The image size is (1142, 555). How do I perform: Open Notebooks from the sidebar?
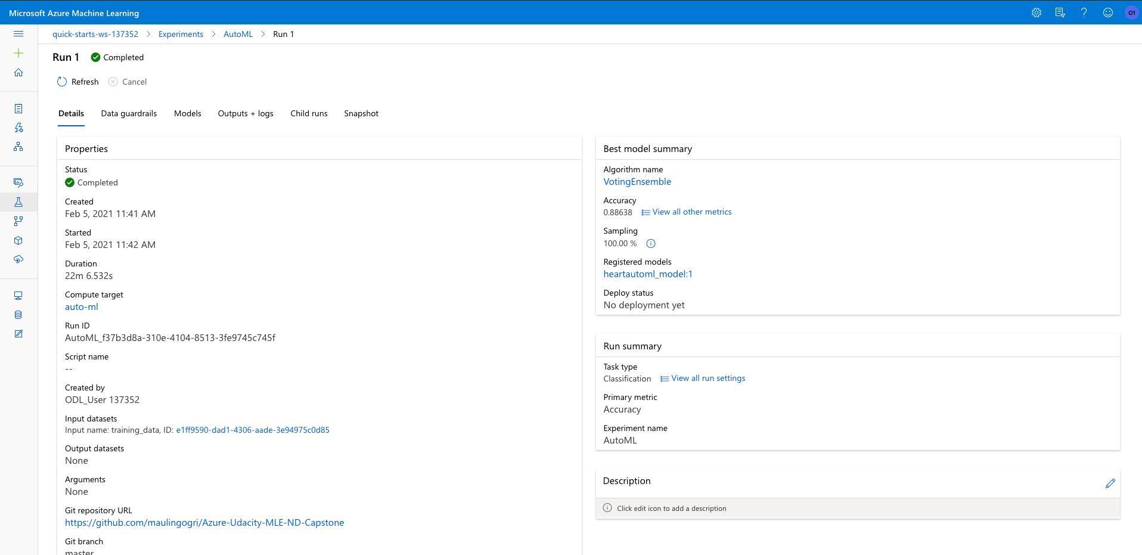pyautogui.click(x=18, y=108)
